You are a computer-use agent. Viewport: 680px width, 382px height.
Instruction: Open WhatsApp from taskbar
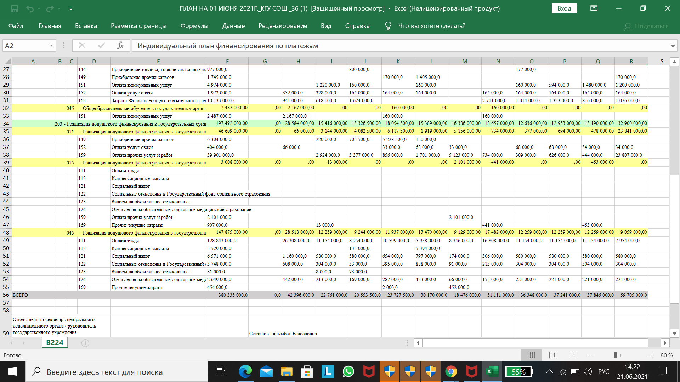click(x=348, y=371)
